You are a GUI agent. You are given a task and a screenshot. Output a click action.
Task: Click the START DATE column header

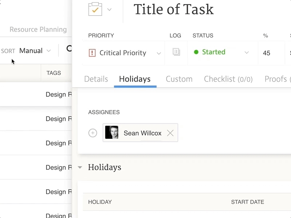click(x=248, y=202)
